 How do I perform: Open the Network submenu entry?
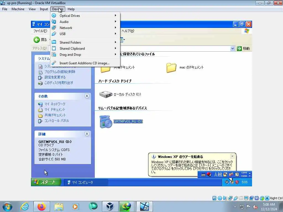tap(85, 28)
